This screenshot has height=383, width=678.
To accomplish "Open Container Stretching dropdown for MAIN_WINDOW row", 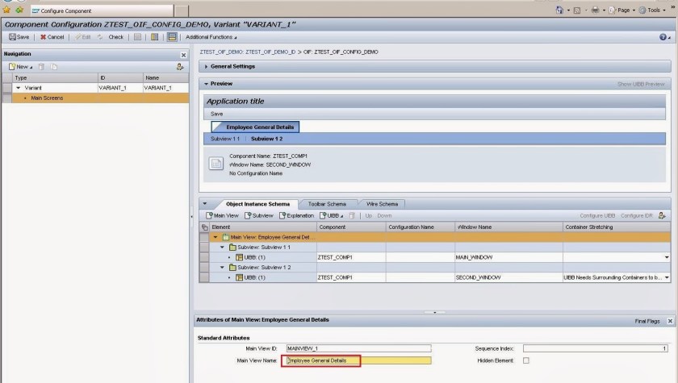I will point(666,257).
